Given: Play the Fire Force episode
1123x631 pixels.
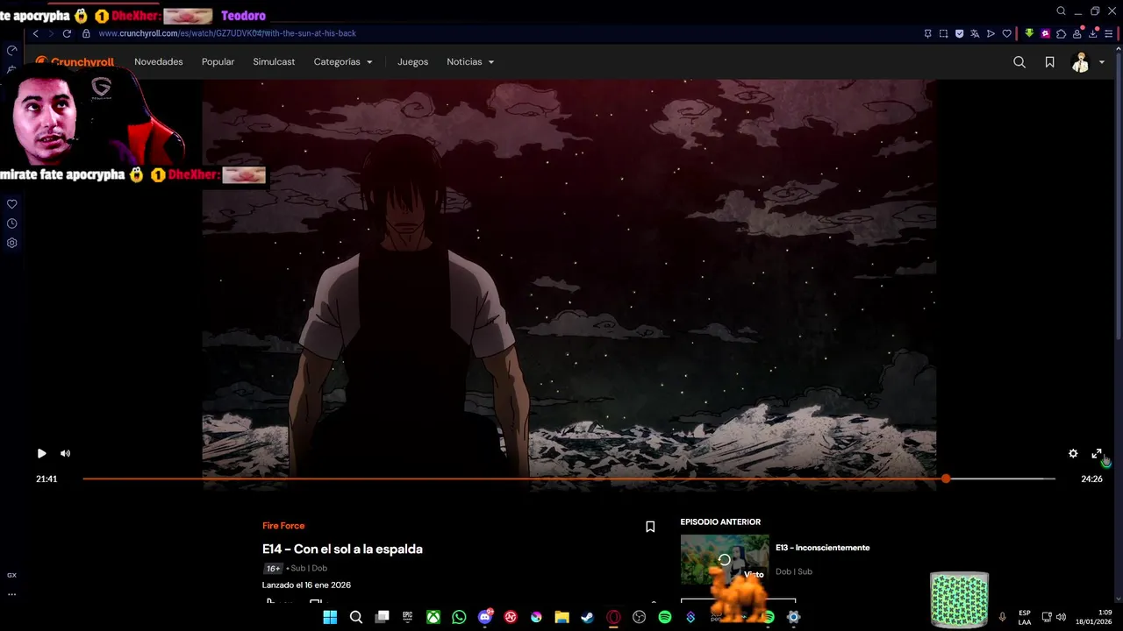Looking at the screenshot, I should click(x=41, y=453).
